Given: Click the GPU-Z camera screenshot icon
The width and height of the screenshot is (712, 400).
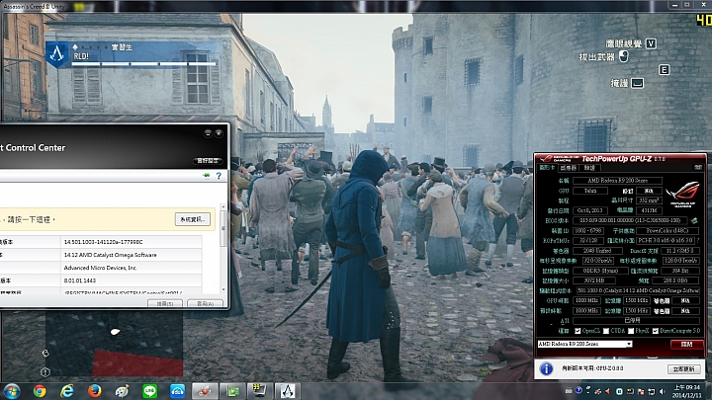Looking at the screenshot, I should [x=698, y=168].
